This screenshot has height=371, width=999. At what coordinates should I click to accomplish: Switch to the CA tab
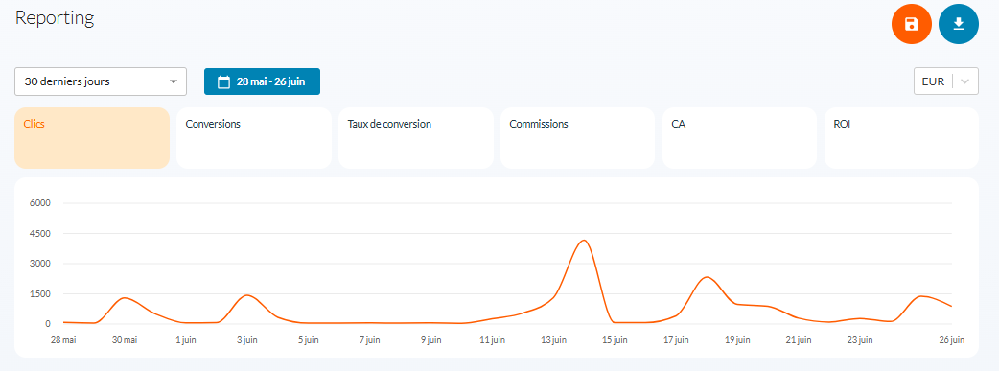point(740,138)
